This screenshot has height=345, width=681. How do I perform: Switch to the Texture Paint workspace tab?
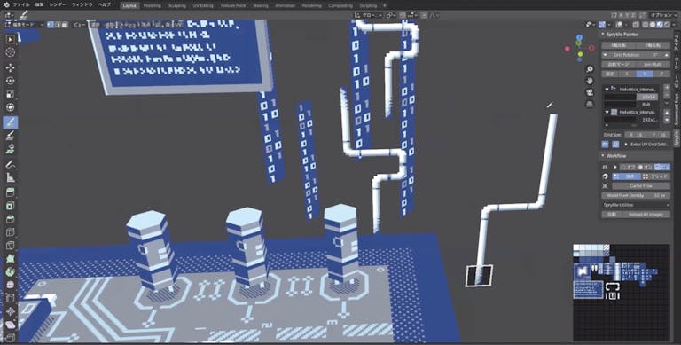click(232, 5)
